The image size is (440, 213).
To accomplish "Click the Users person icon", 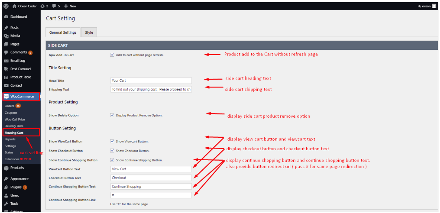I will pyautogui.click(x=6, y=196).
